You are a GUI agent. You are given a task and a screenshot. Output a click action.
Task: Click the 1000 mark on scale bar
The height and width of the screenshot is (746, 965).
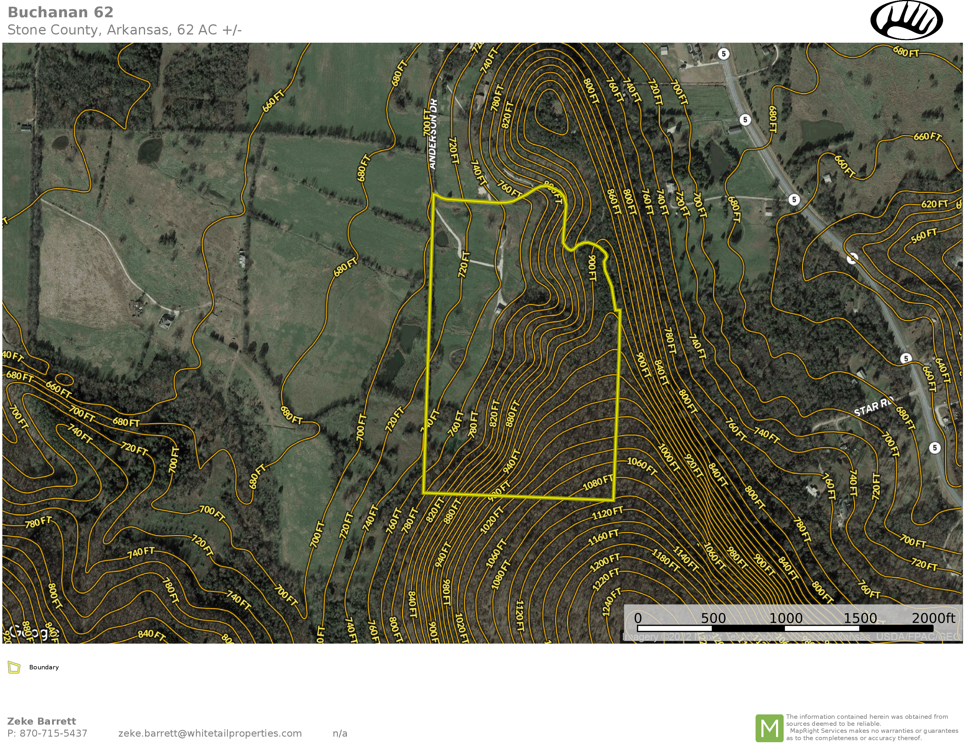[786, 618]
